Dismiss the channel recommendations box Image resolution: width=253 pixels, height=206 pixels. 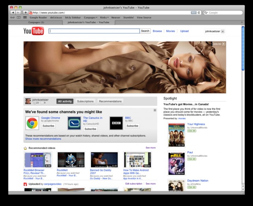(x=155, y=110)
